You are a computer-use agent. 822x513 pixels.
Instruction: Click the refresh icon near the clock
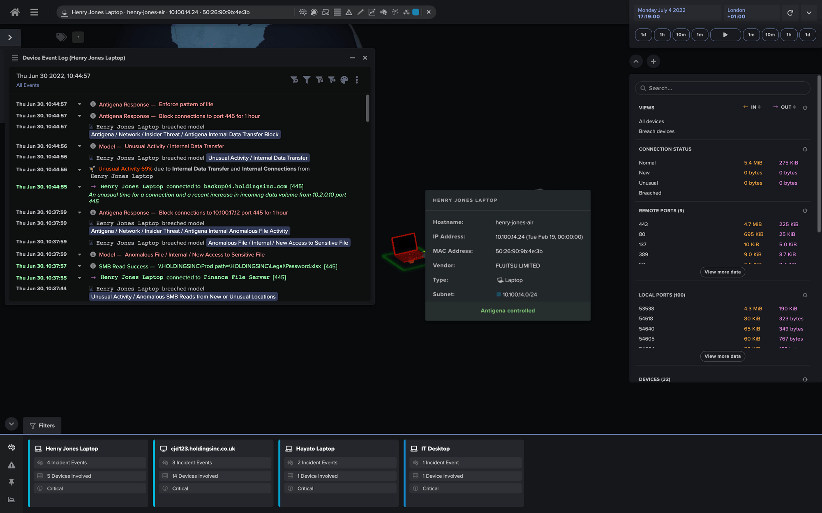tap(790, 13)
